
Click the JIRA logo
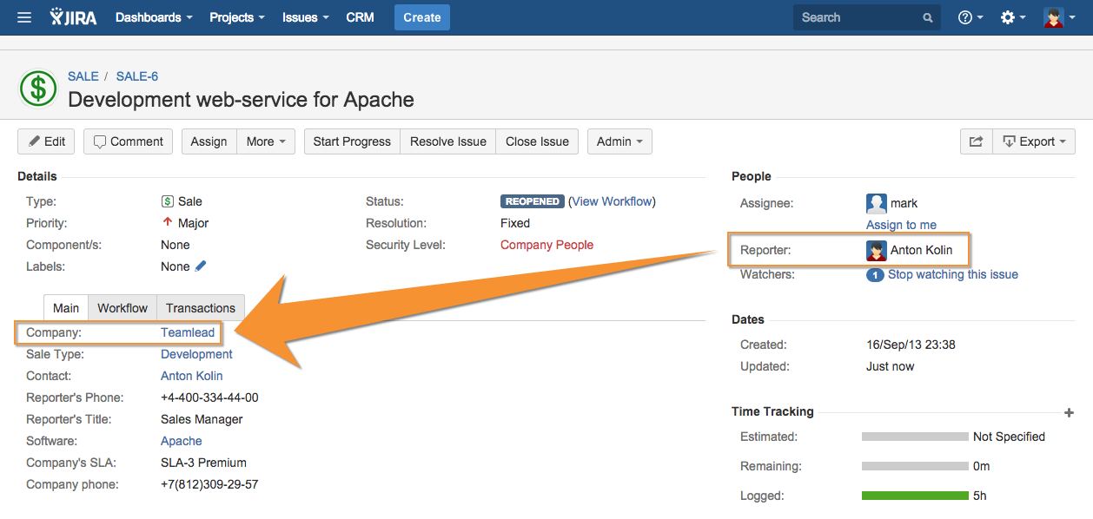(73, 17)
